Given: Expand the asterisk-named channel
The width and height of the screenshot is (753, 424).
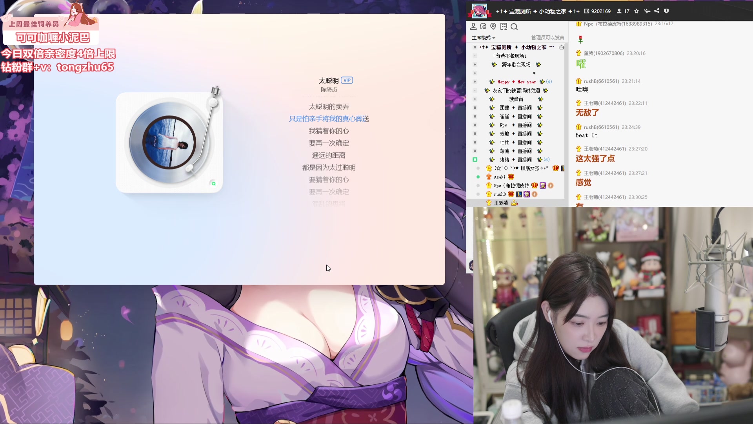Looking at the screenshot, I should (475, 73).
